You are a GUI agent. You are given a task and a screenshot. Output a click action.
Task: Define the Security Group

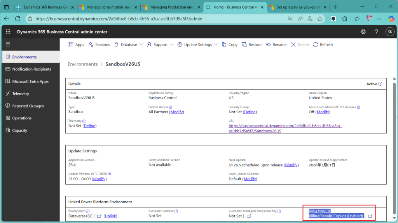(x=250, y=112)
